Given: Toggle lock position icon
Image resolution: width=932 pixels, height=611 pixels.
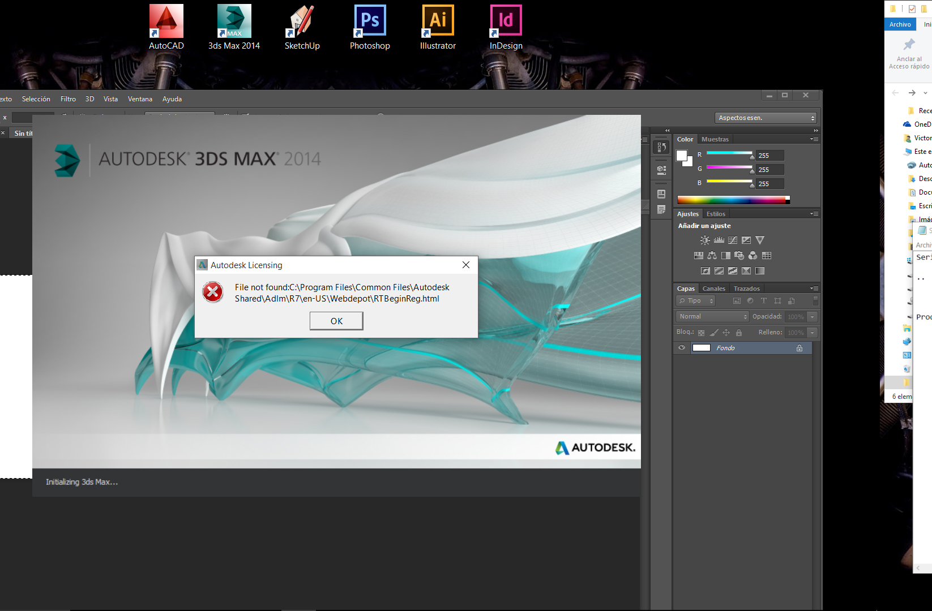Looking at the screenshot, I should 726,333.
